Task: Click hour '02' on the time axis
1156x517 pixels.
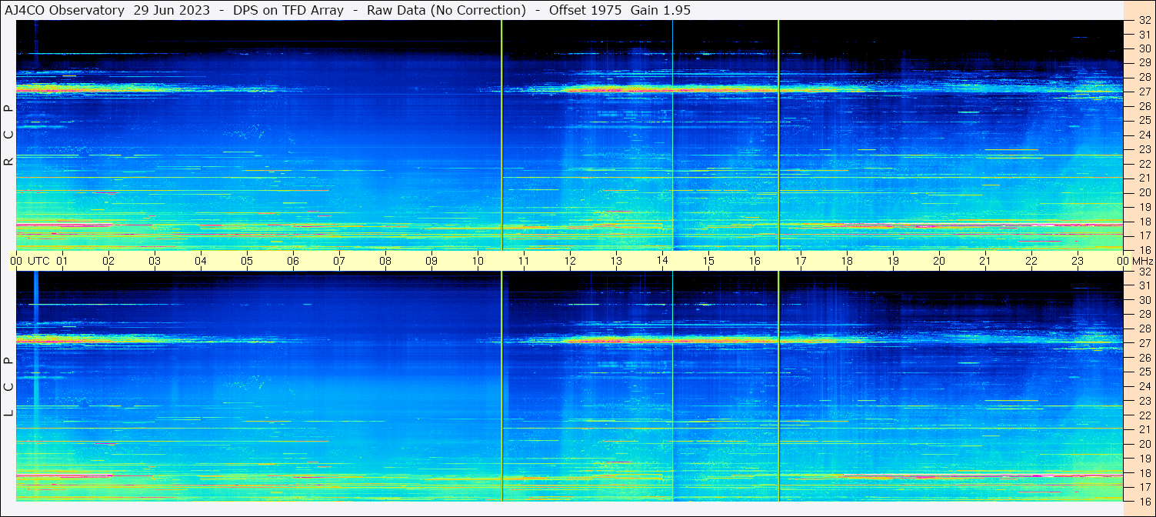Action: pos(108,261)
